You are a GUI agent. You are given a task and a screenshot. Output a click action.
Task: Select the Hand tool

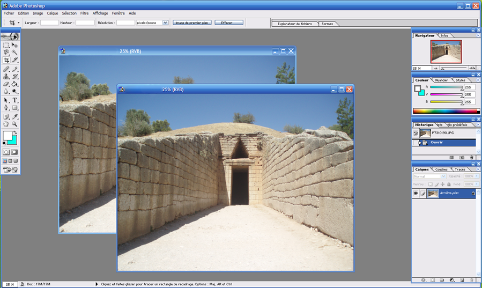(6, 124)
